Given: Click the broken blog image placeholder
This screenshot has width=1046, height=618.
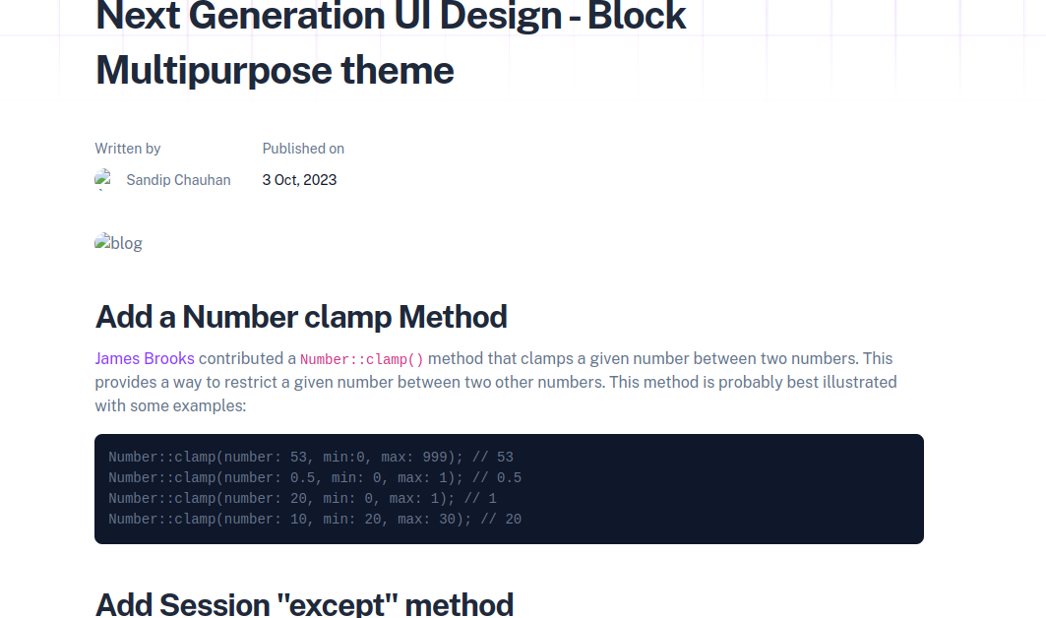Looking at the screenshot, I should 118,243.
